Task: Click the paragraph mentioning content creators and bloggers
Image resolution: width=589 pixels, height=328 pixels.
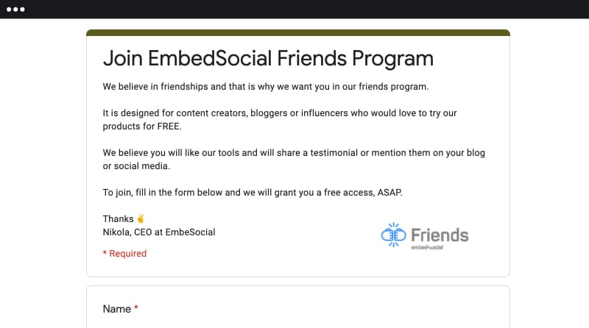Action: 280,120
